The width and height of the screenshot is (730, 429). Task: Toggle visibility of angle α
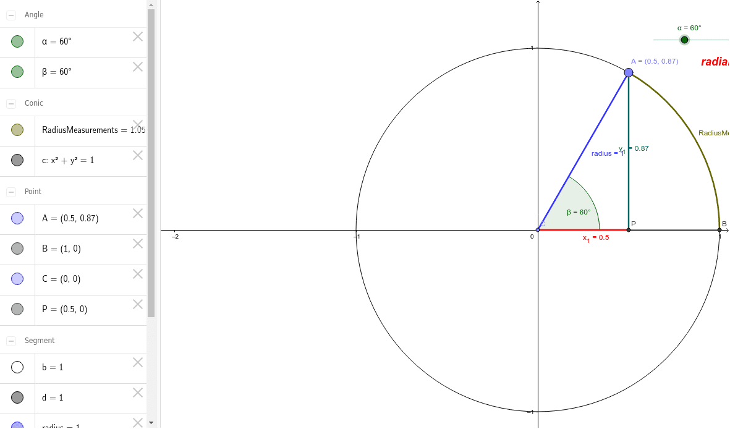(x=17, y=41)
